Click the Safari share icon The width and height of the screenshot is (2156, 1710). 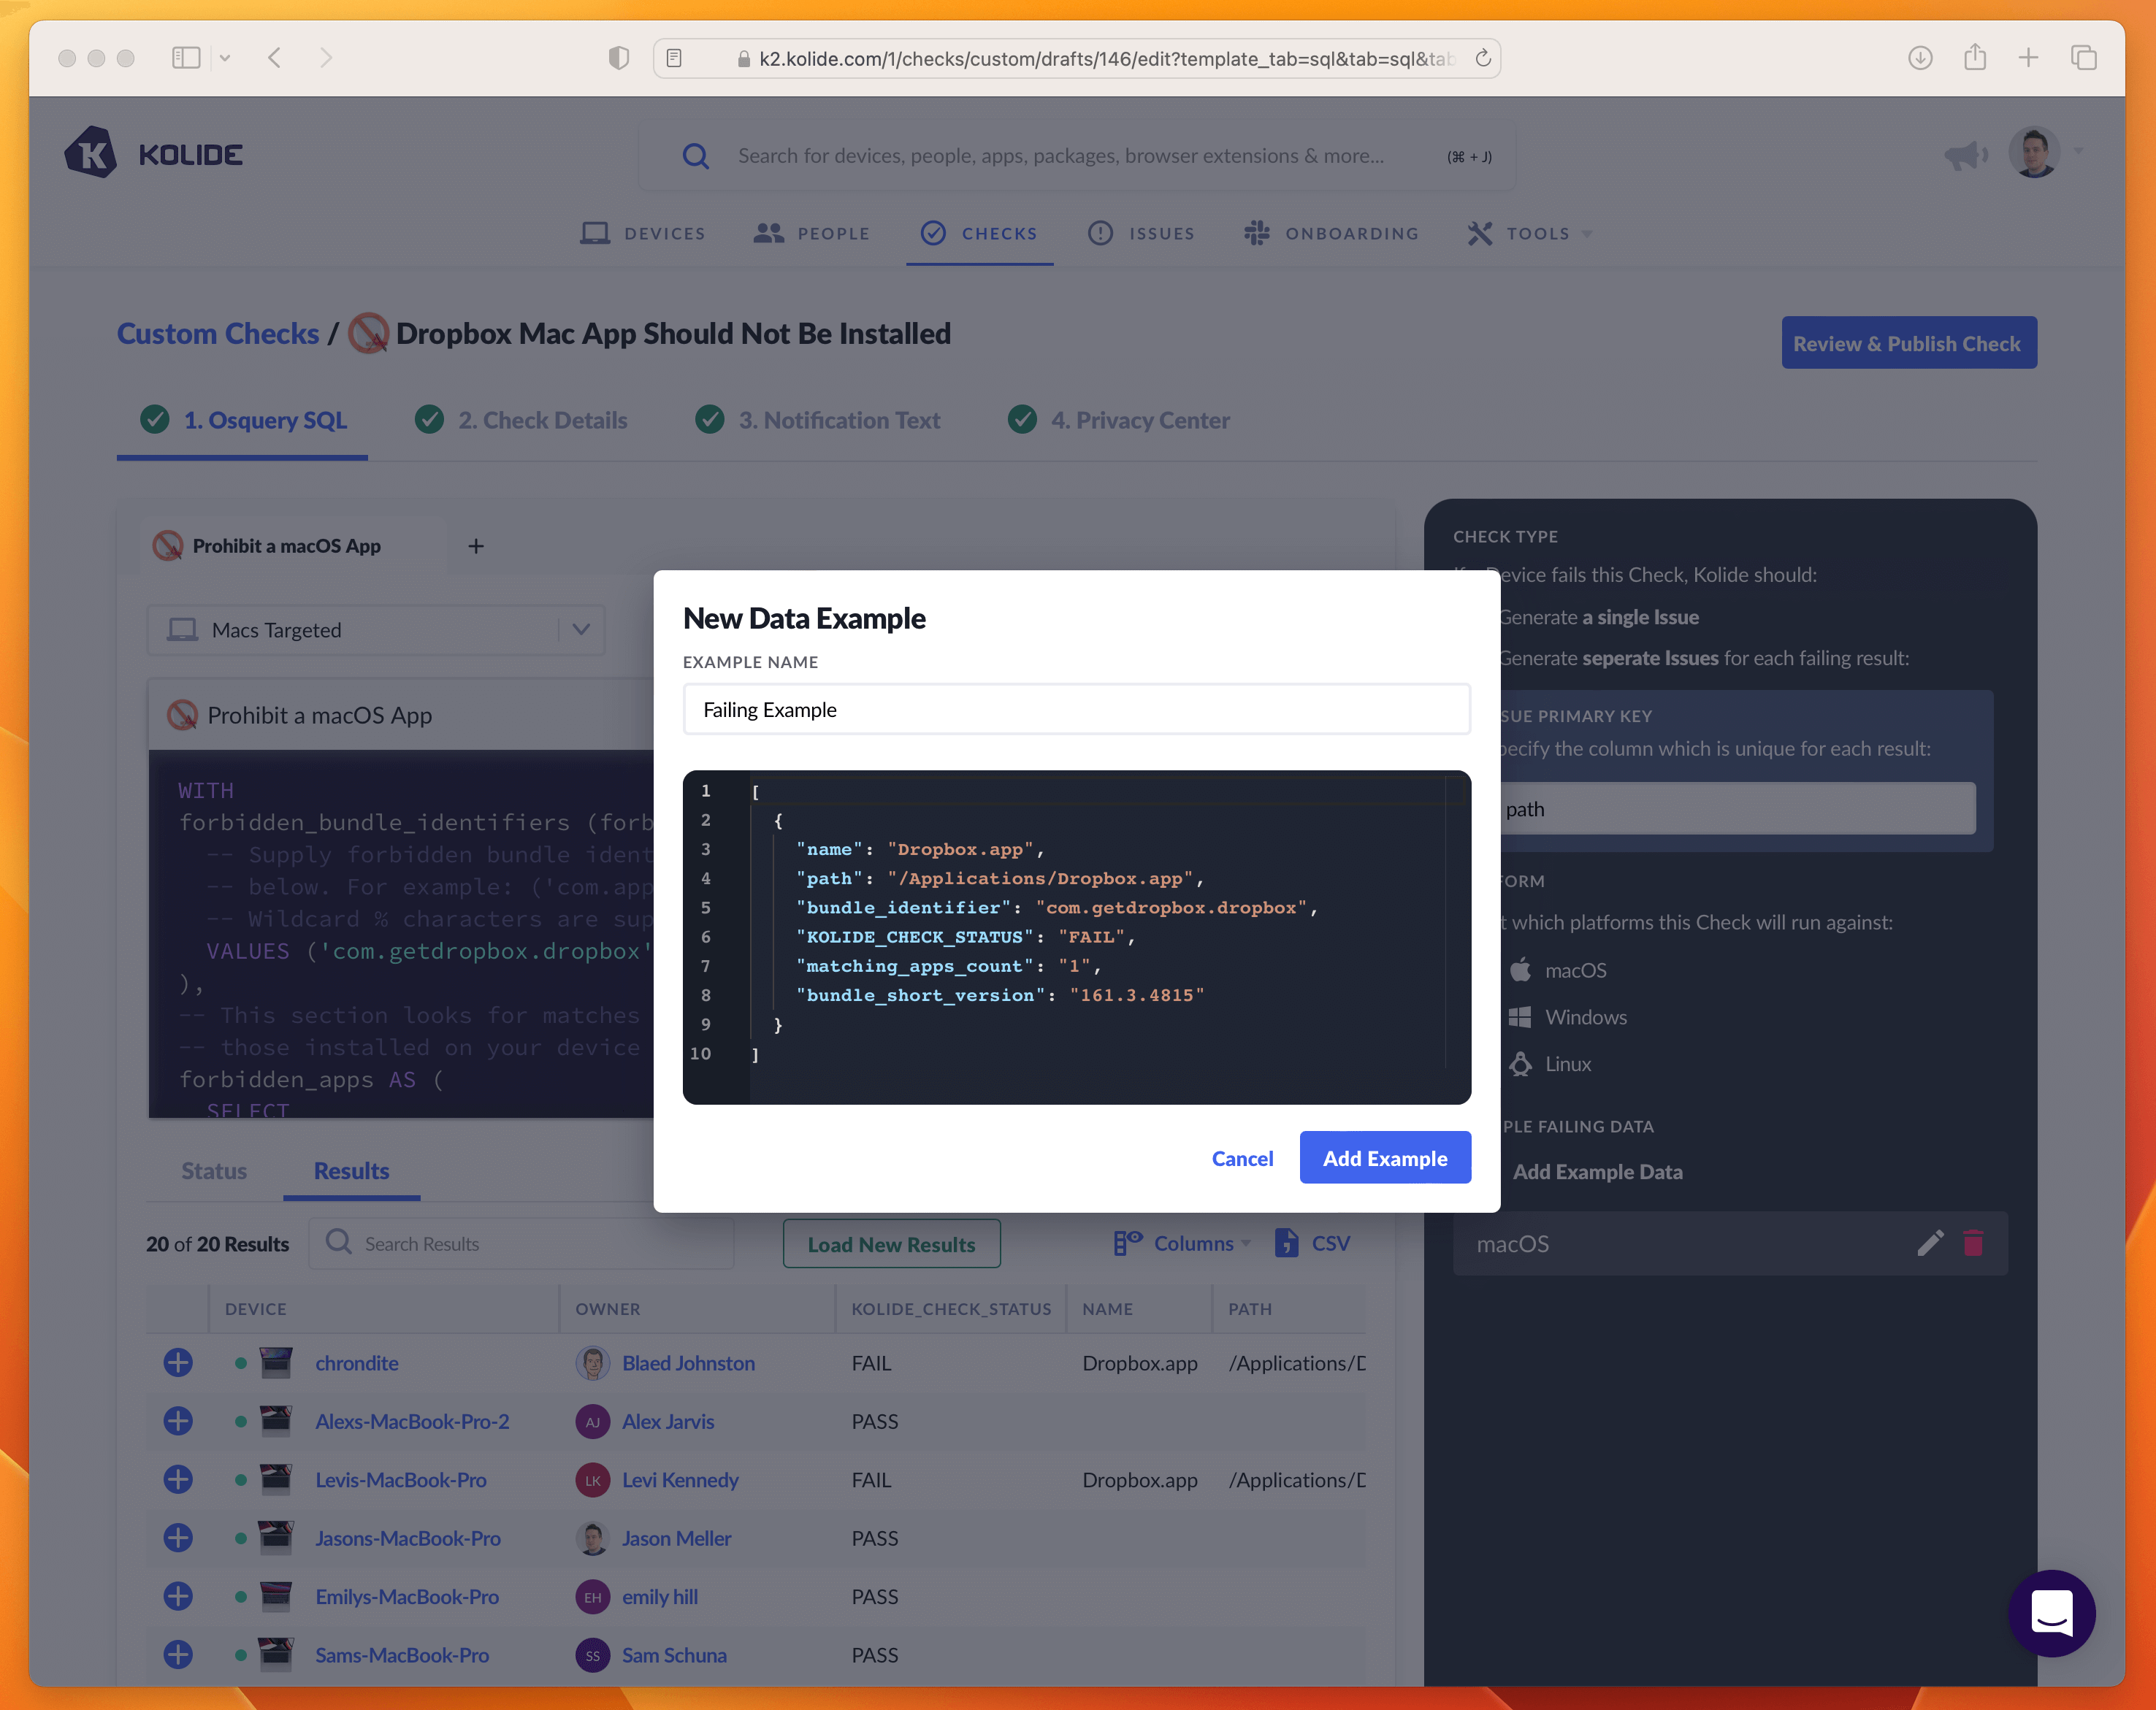click(x=1974, y=58)
